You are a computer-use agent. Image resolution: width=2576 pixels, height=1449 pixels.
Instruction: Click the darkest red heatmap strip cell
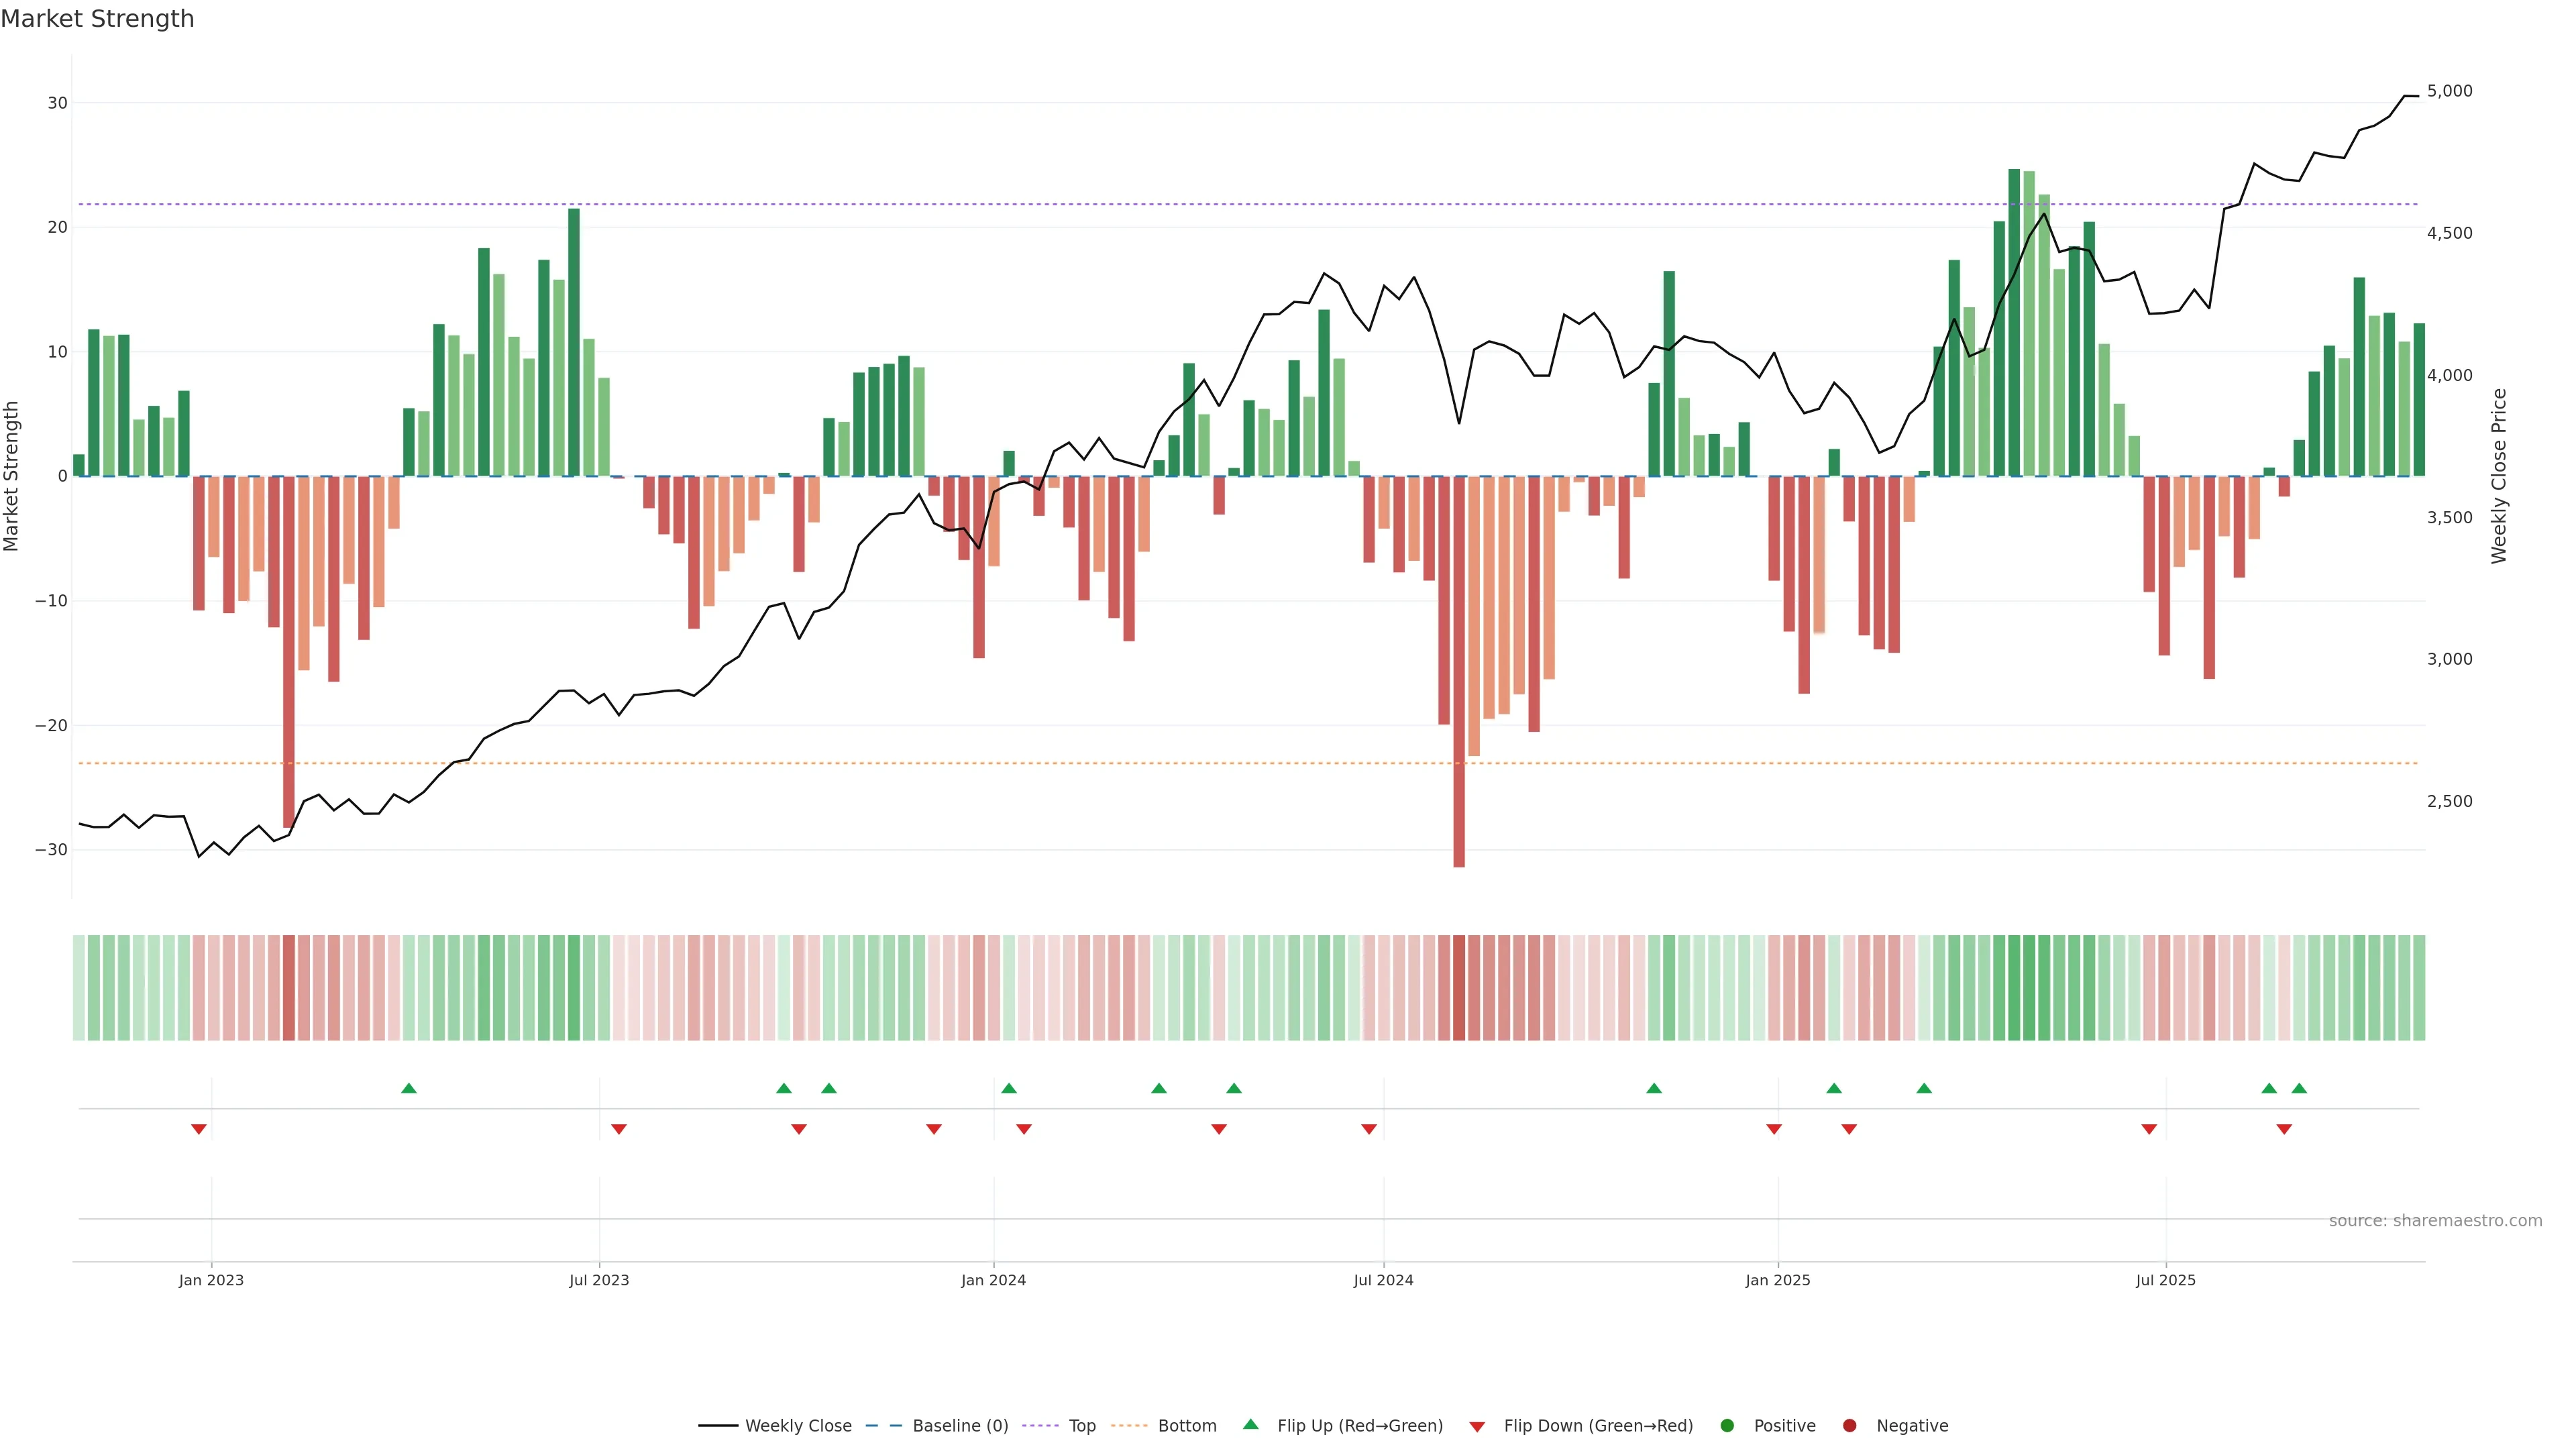pos(1459,988)
